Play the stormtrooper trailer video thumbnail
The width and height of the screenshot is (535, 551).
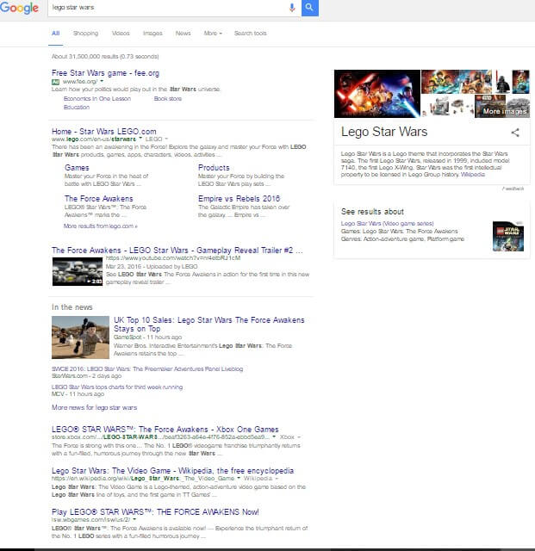[x=78, y=271]
